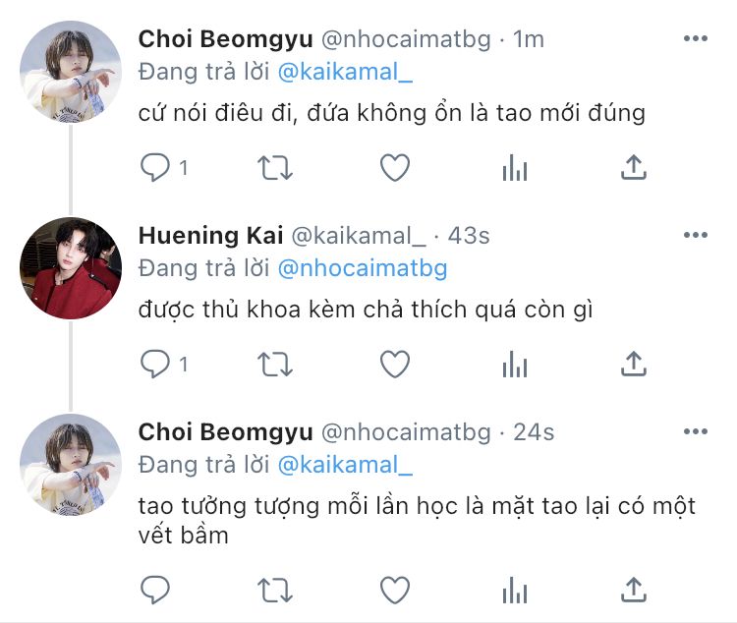Open @kaikamal_ mention in first tweet
Viewport: 737px width, 623px height.
point(346,72)
